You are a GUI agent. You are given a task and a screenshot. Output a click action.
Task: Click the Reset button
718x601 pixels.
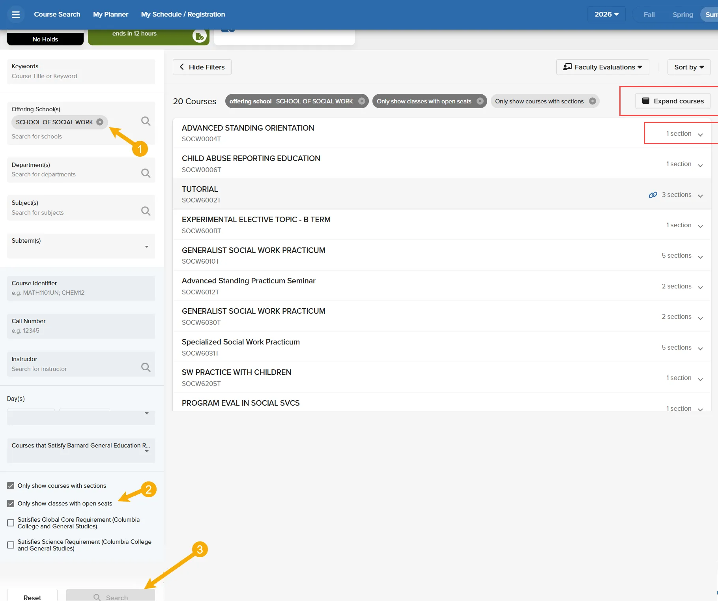32,596
